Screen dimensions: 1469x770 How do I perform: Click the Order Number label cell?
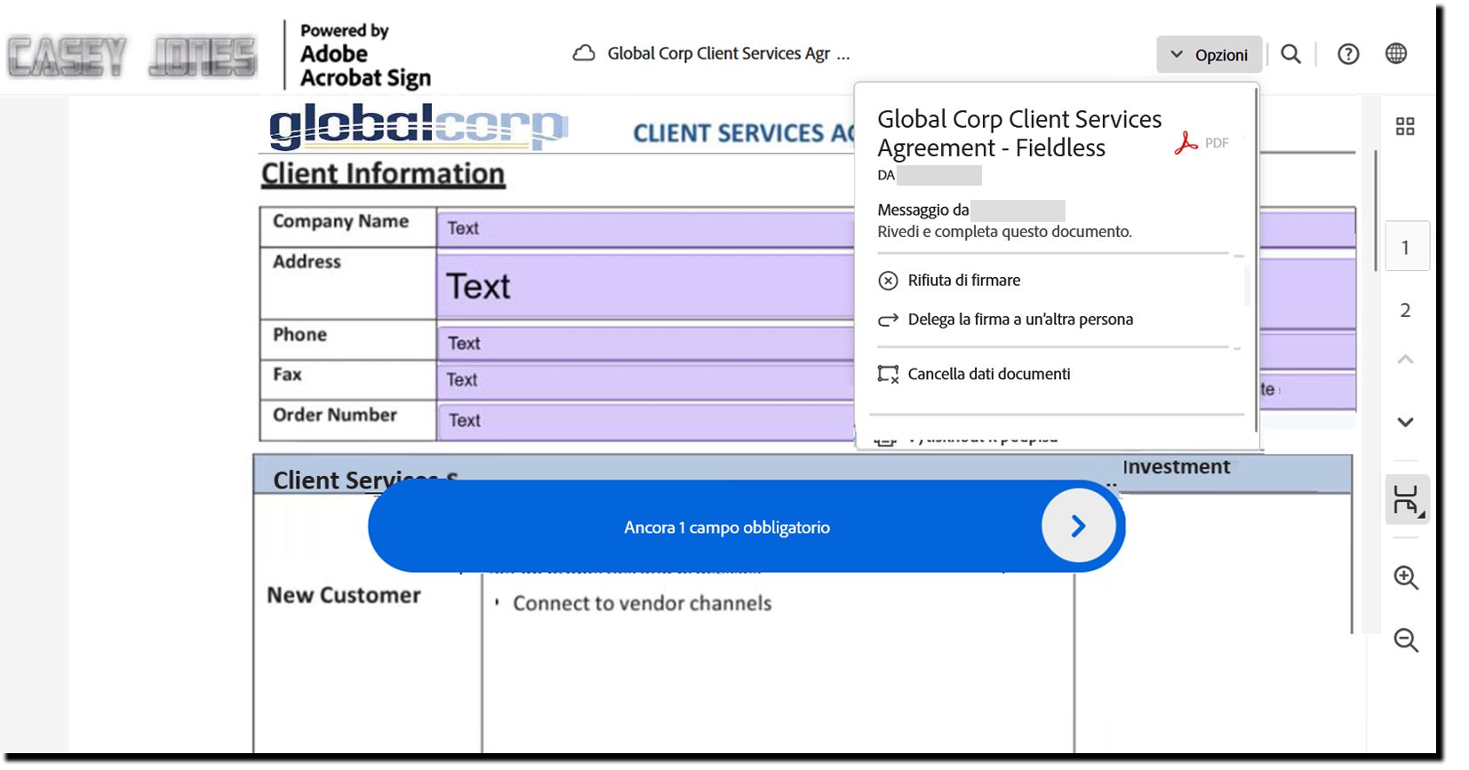tap(347, 420)
